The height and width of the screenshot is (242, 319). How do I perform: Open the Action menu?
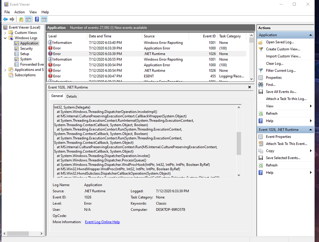click(x=19, y=12)
